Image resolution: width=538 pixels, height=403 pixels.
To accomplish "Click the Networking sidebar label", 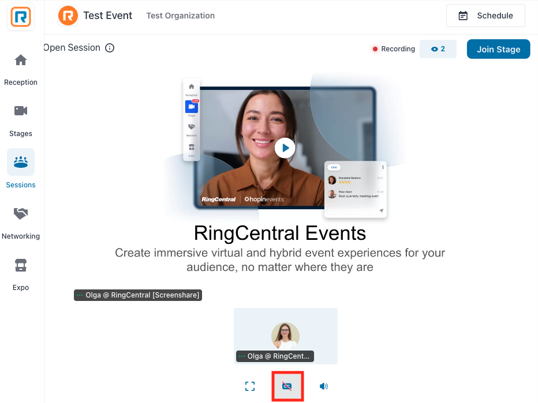I will pos(21,236).
